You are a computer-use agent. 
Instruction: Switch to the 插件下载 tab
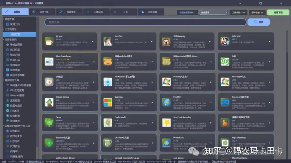pos(42,12)
